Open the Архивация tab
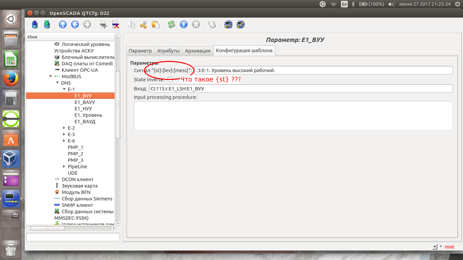Viewport: 463px width, 260px height. (197, 51)
